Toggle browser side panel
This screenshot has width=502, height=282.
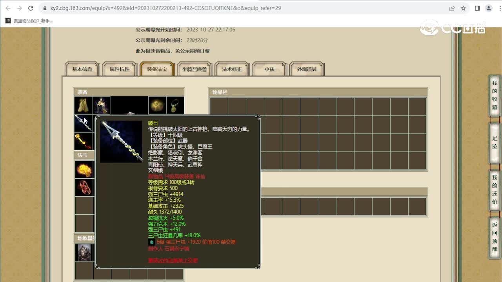click(x=477, y=8)
